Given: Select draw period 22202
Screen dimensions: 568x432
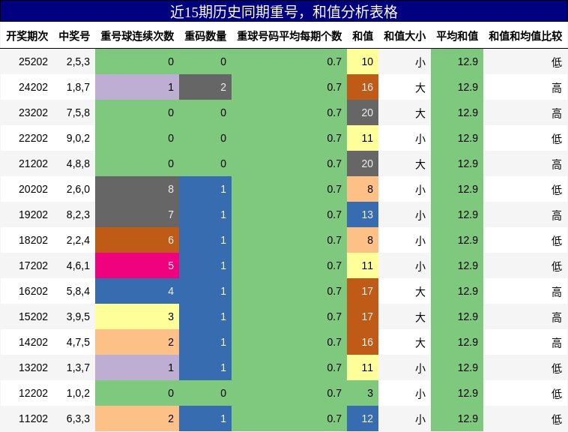Looking at the screenshot, I should [x=33, y=138].
